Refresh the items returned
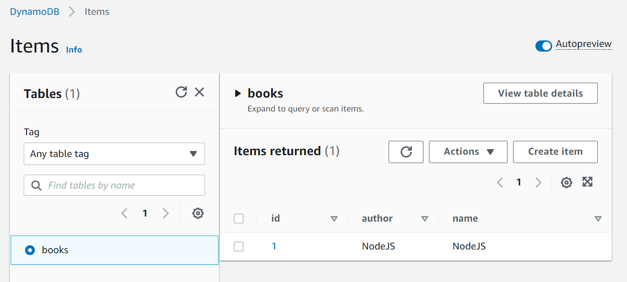Screen dimensions: 627x282 [406, 152]
